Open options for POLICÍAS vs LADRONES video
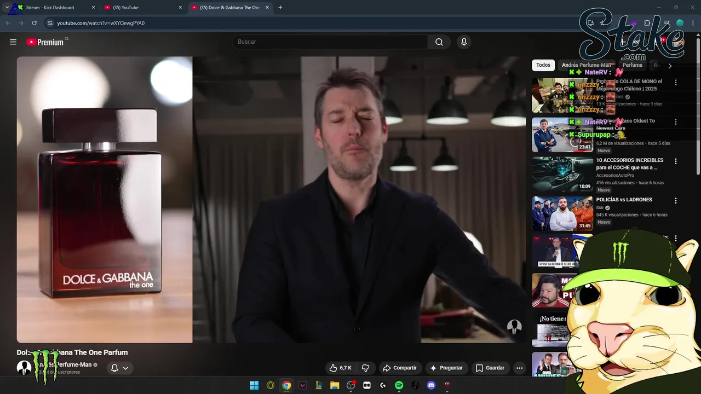The image size is (701, 394). click(676, 201)
